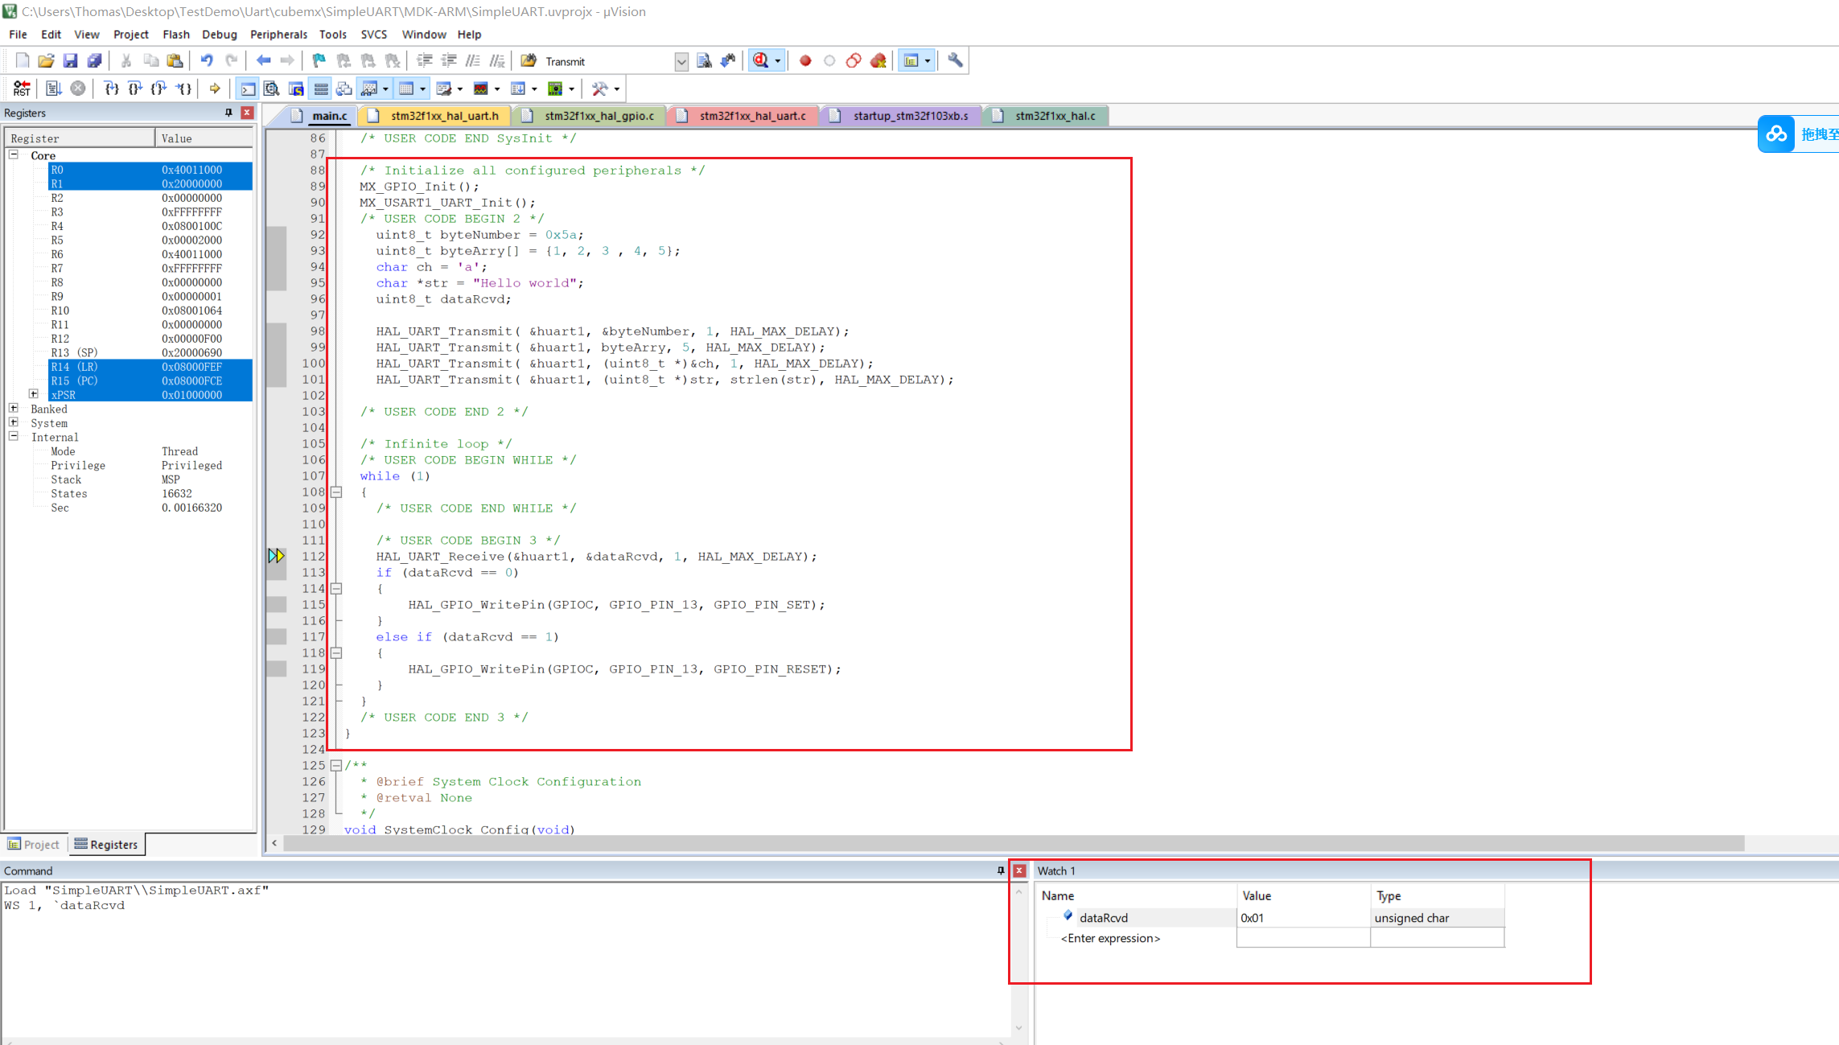Toggle Start/Stop Debug Session button

(x=760, y=61)
